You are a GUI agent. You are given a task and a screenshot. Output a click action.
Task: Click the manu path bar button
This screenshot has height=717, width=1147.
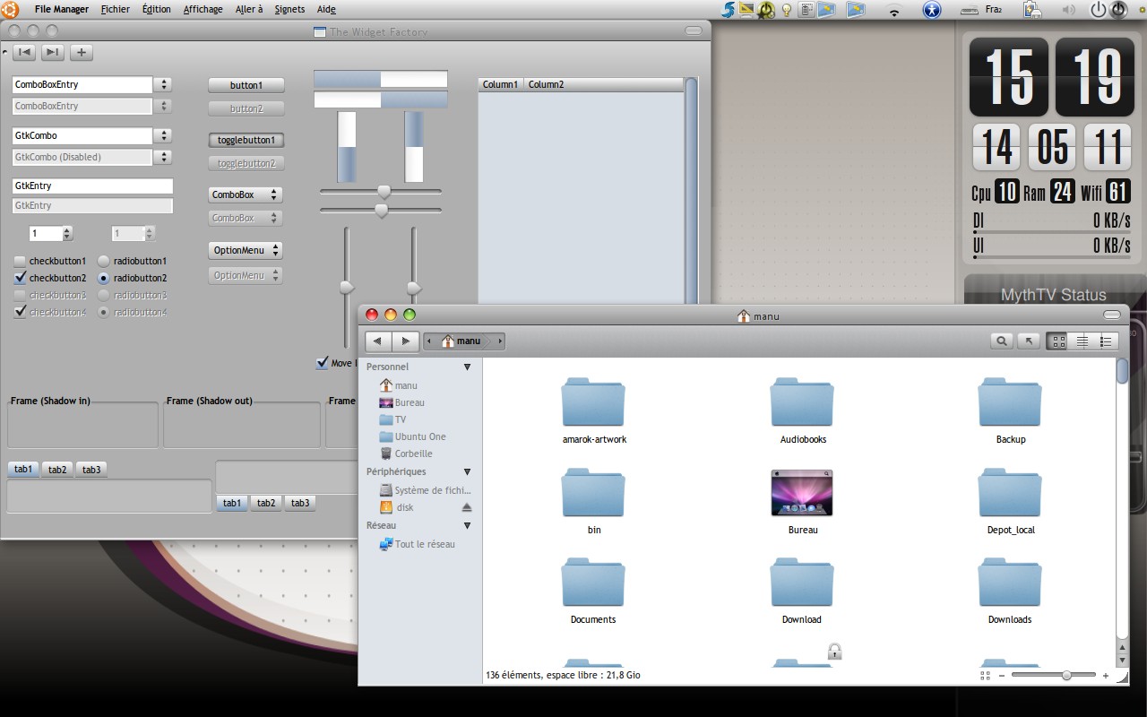click(463, 341)
